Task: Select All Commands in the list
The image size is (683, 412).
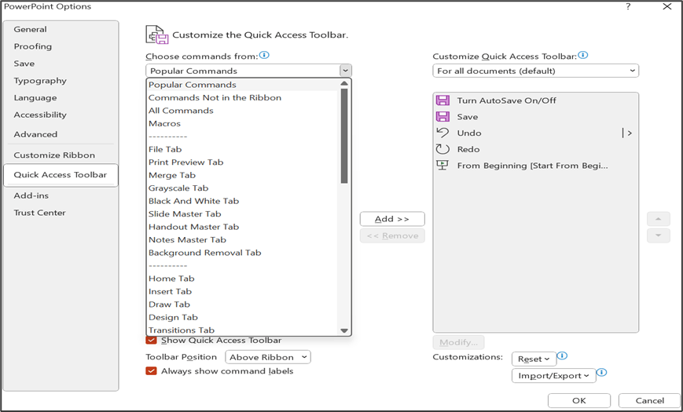Action: click(242, 111)
